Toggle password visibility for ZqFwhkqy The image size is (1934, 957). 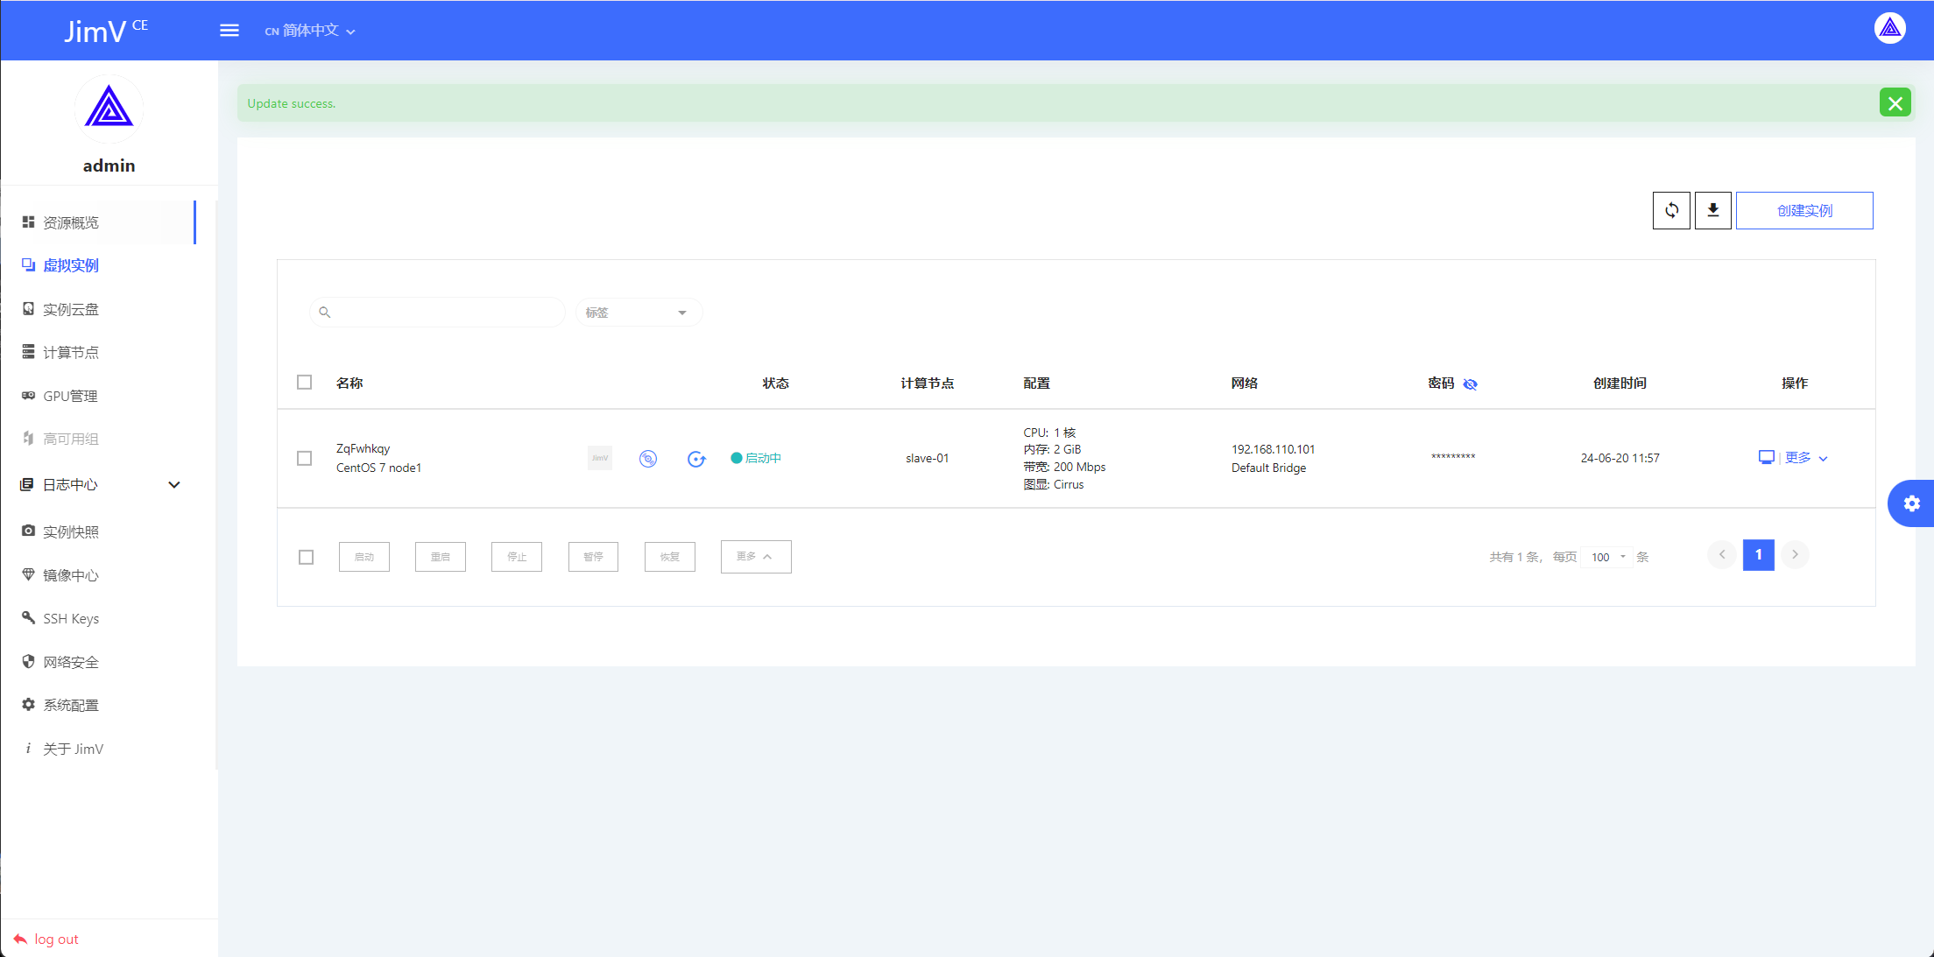pyautogui.click(x=1471, y=384)
